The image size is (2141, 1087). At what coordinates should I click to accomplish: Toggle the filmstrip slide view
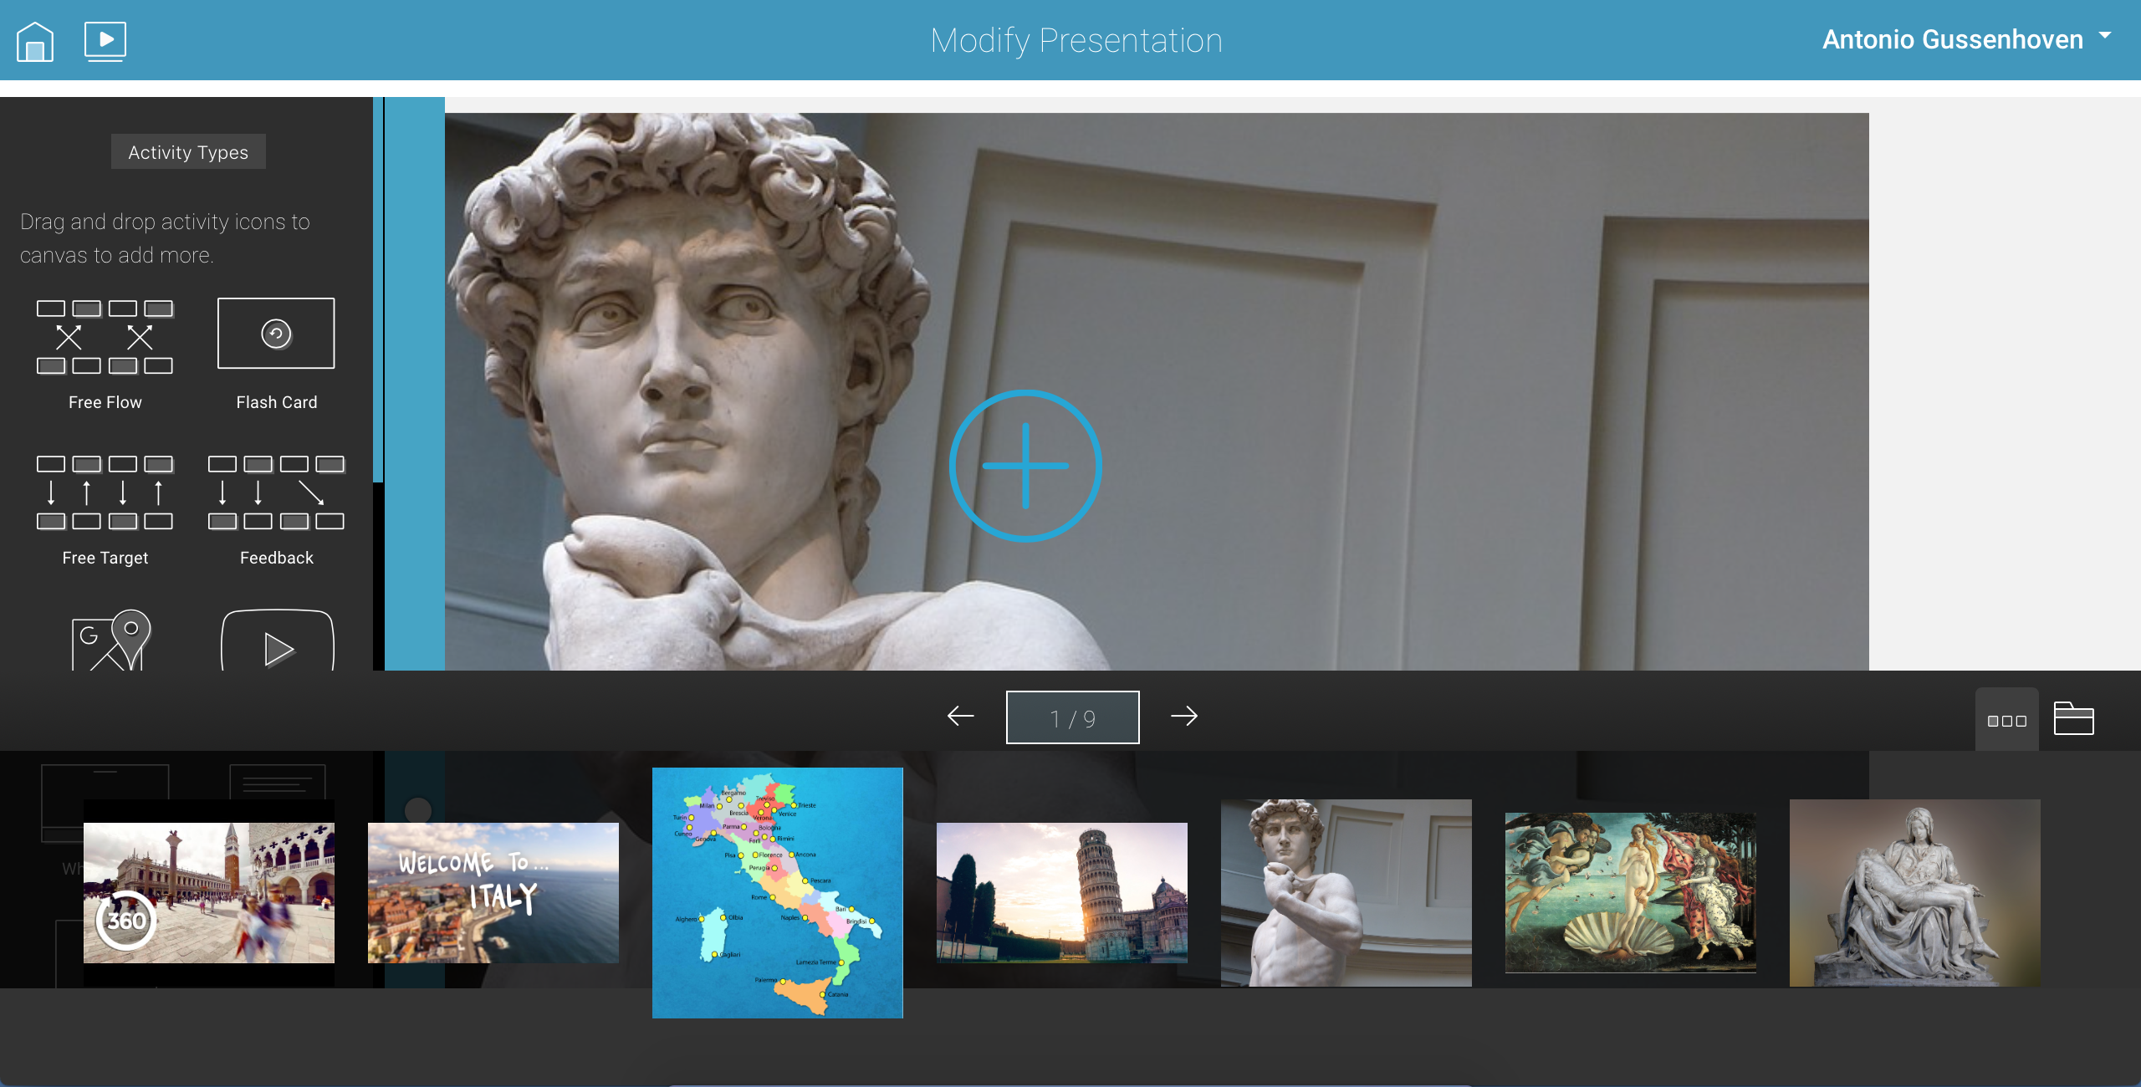pos(2007,719)
